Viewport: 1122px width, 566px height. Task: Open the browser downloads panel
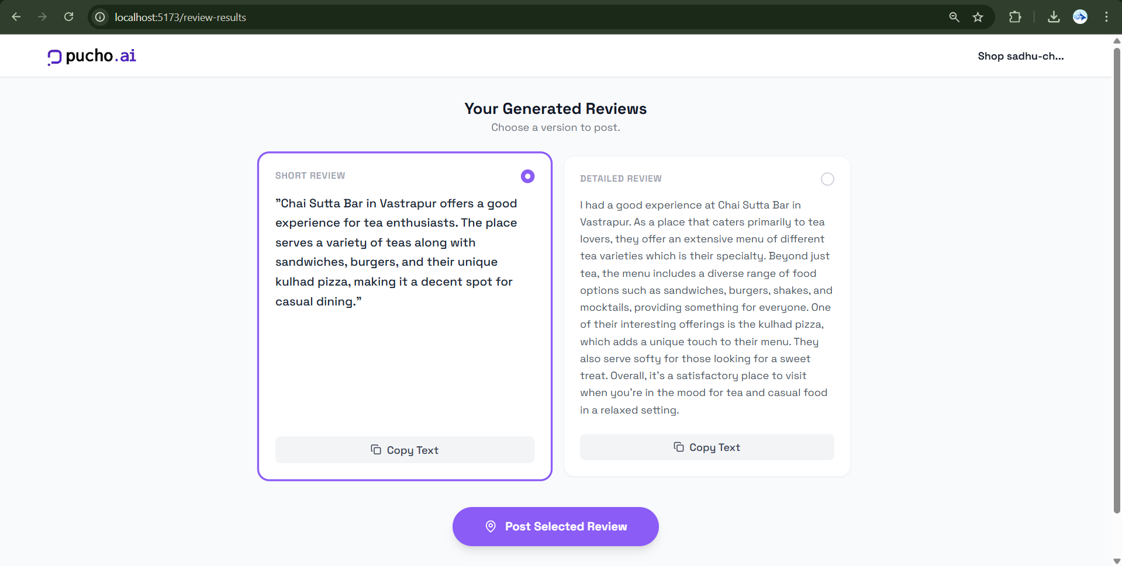click(x=1054, y=17)
